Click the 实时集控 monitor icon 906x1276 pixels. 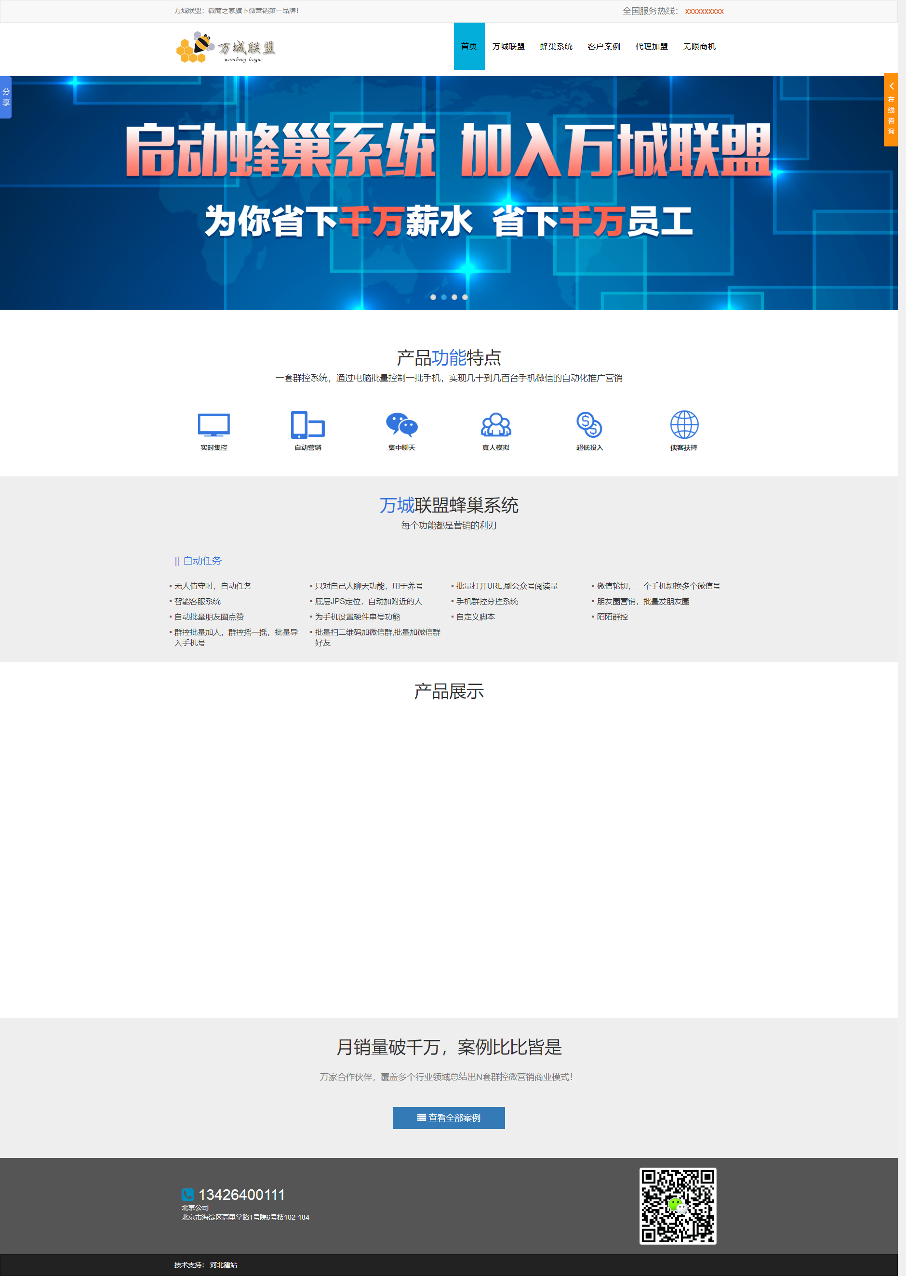point(213,425)
